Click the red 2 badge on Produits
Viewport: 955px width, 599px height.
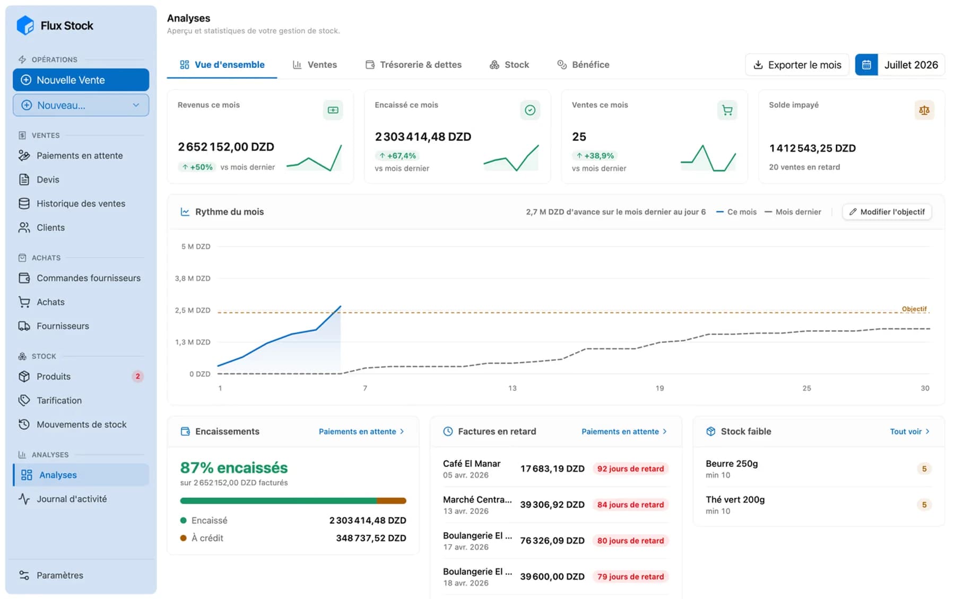coord(137,376)
